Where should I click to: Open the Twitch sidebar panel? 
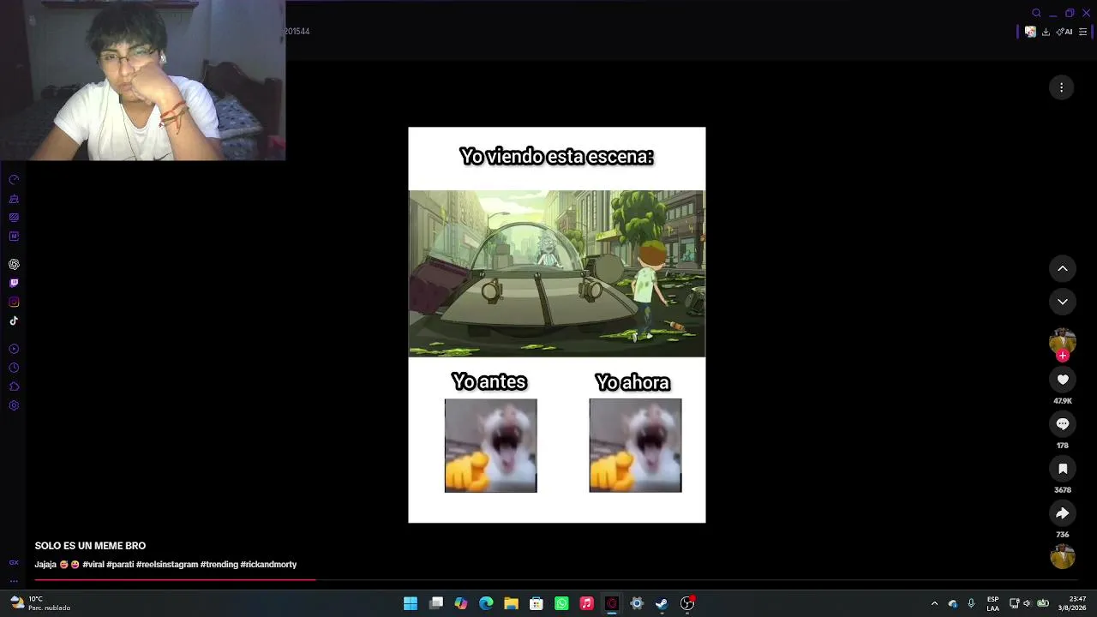[14, 283]
